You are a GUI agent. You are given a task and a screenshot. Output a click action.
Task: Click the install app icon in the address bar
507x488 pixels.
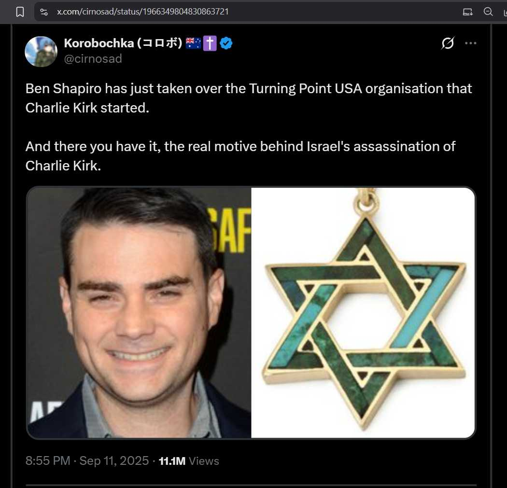[467, 12]
